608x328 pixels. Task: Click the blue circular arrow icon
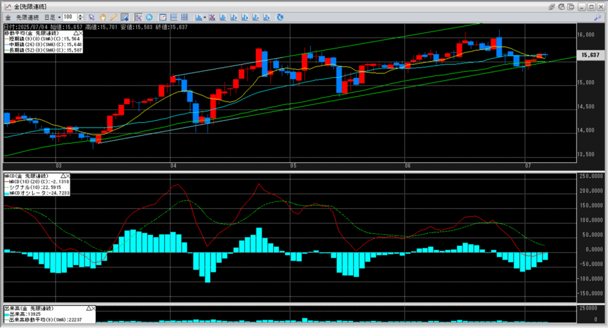[149, 17]
